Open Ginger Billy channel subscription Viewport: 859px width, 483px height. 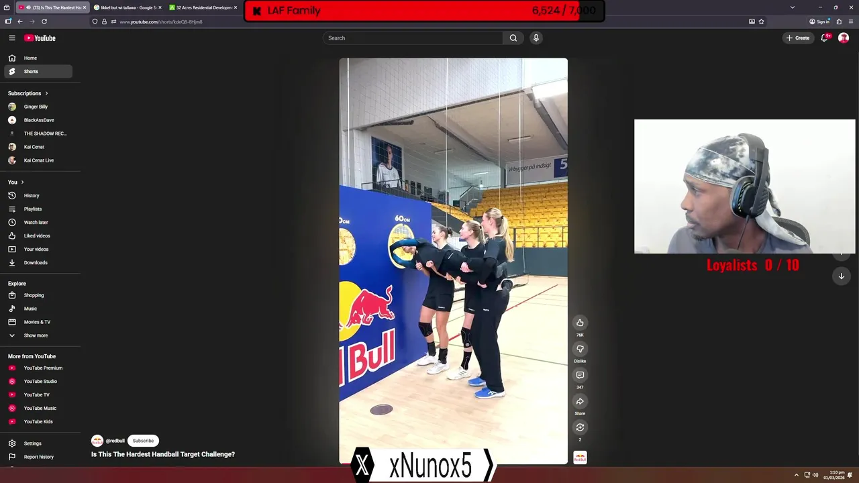pyautogui.click(x=38, y=107)
